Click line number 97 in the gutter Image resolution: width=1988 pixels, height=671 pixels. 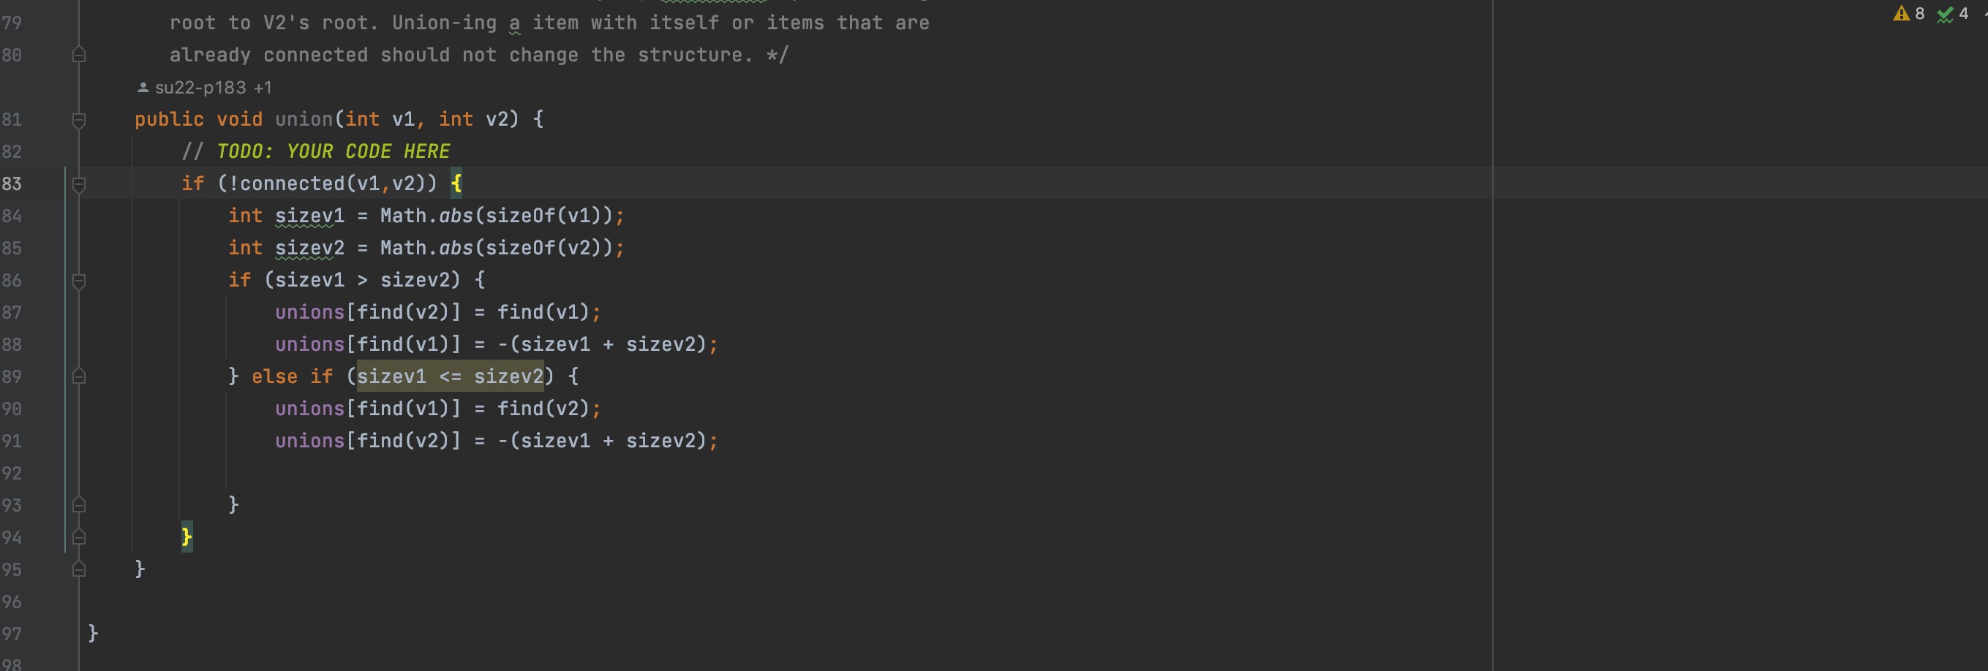click(12, 634)
